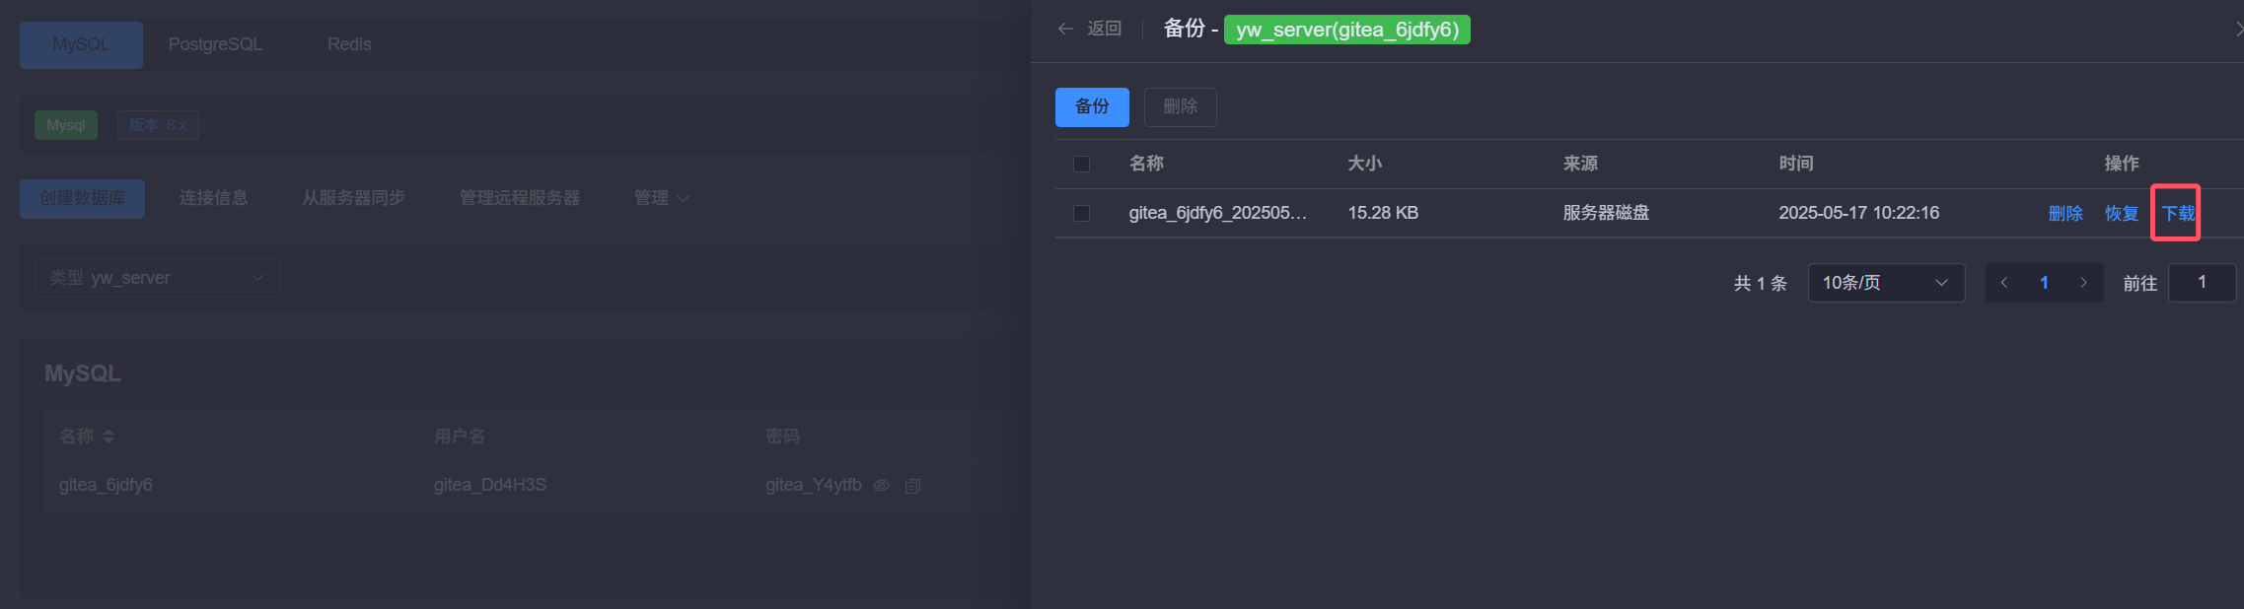Close the backup drawer with the X icon
This screenshot has height=609, width=2244.
pos(2238,30)
